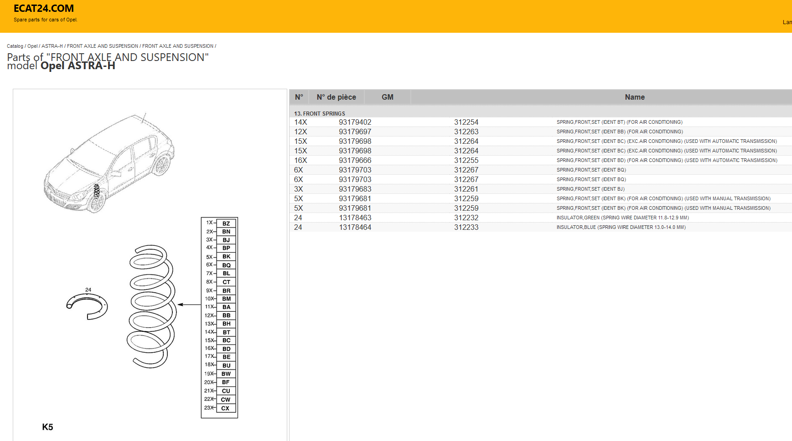Click the BD code box in spring legend
Screen dimensions: 792x441
[226, 349]
